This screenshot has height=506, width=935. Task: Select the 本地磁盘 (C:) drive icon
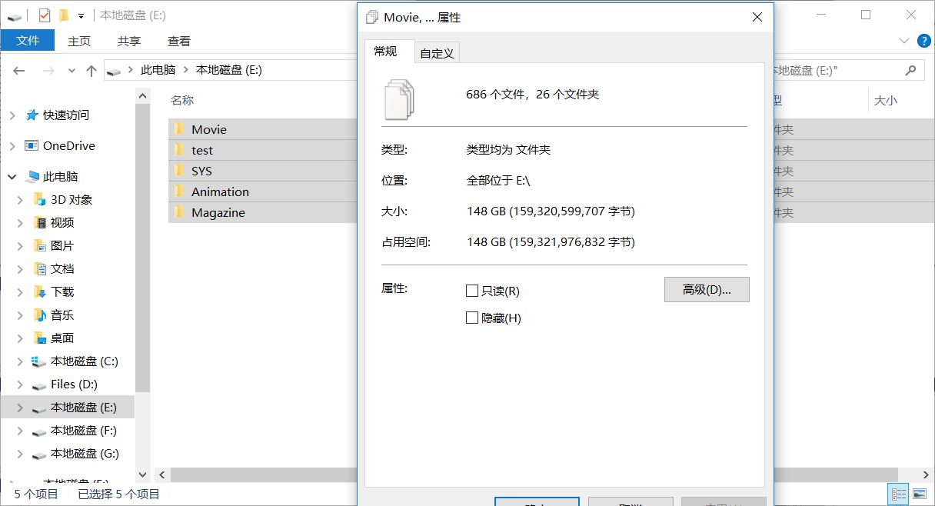pos(39,361)
